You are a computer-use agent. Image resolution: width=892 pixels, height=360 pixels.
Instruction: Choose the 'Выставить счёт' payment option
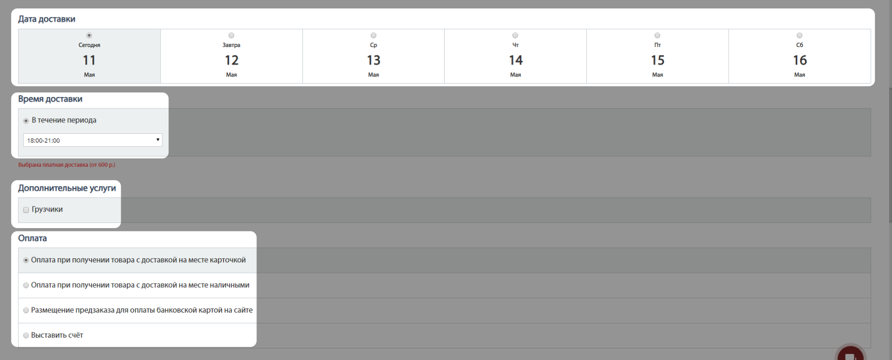tap(26, 336)
